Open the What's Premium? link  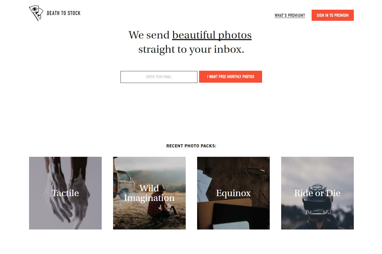[x=290, y=15]
